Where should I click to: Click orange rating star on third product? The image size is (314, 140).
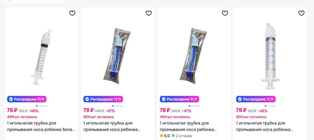(162, 136)
